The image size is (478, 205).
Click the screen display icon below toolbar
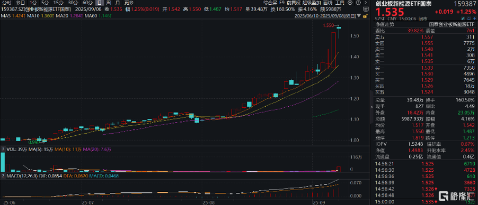366,9
